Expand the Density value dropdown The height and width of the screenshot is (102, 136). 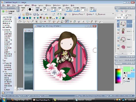[x=71, y=10]
